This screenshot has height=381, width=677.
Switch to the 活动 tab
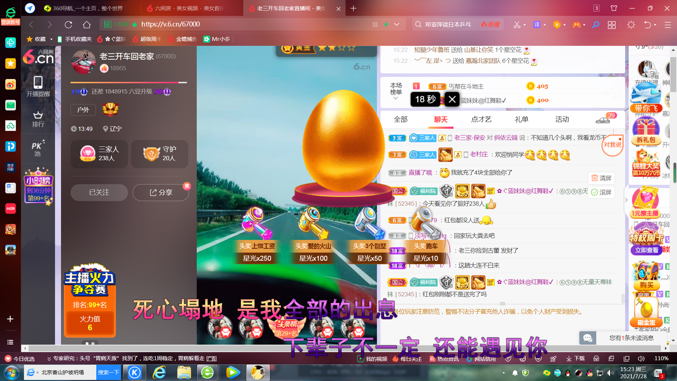coord(562,119)
